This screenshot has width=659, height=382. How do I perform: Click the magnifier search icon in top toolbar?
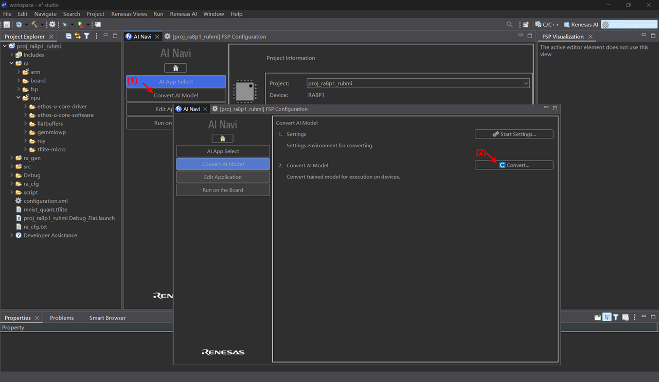click(509, 24)
